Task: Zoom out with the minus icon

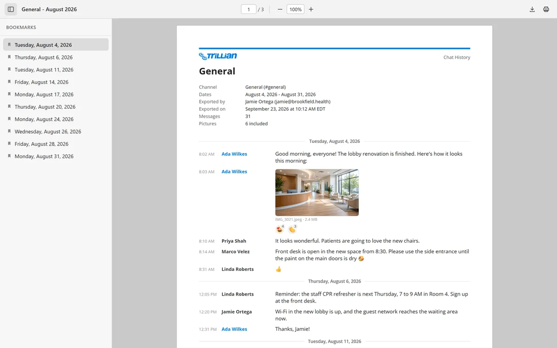Action: (280, 9)
